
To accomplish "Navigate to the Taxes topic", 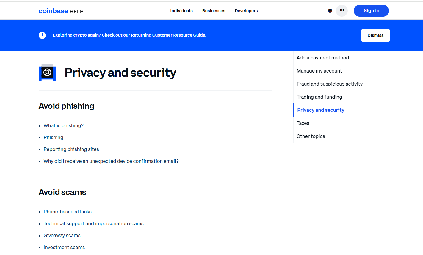I will pos(303,123).
